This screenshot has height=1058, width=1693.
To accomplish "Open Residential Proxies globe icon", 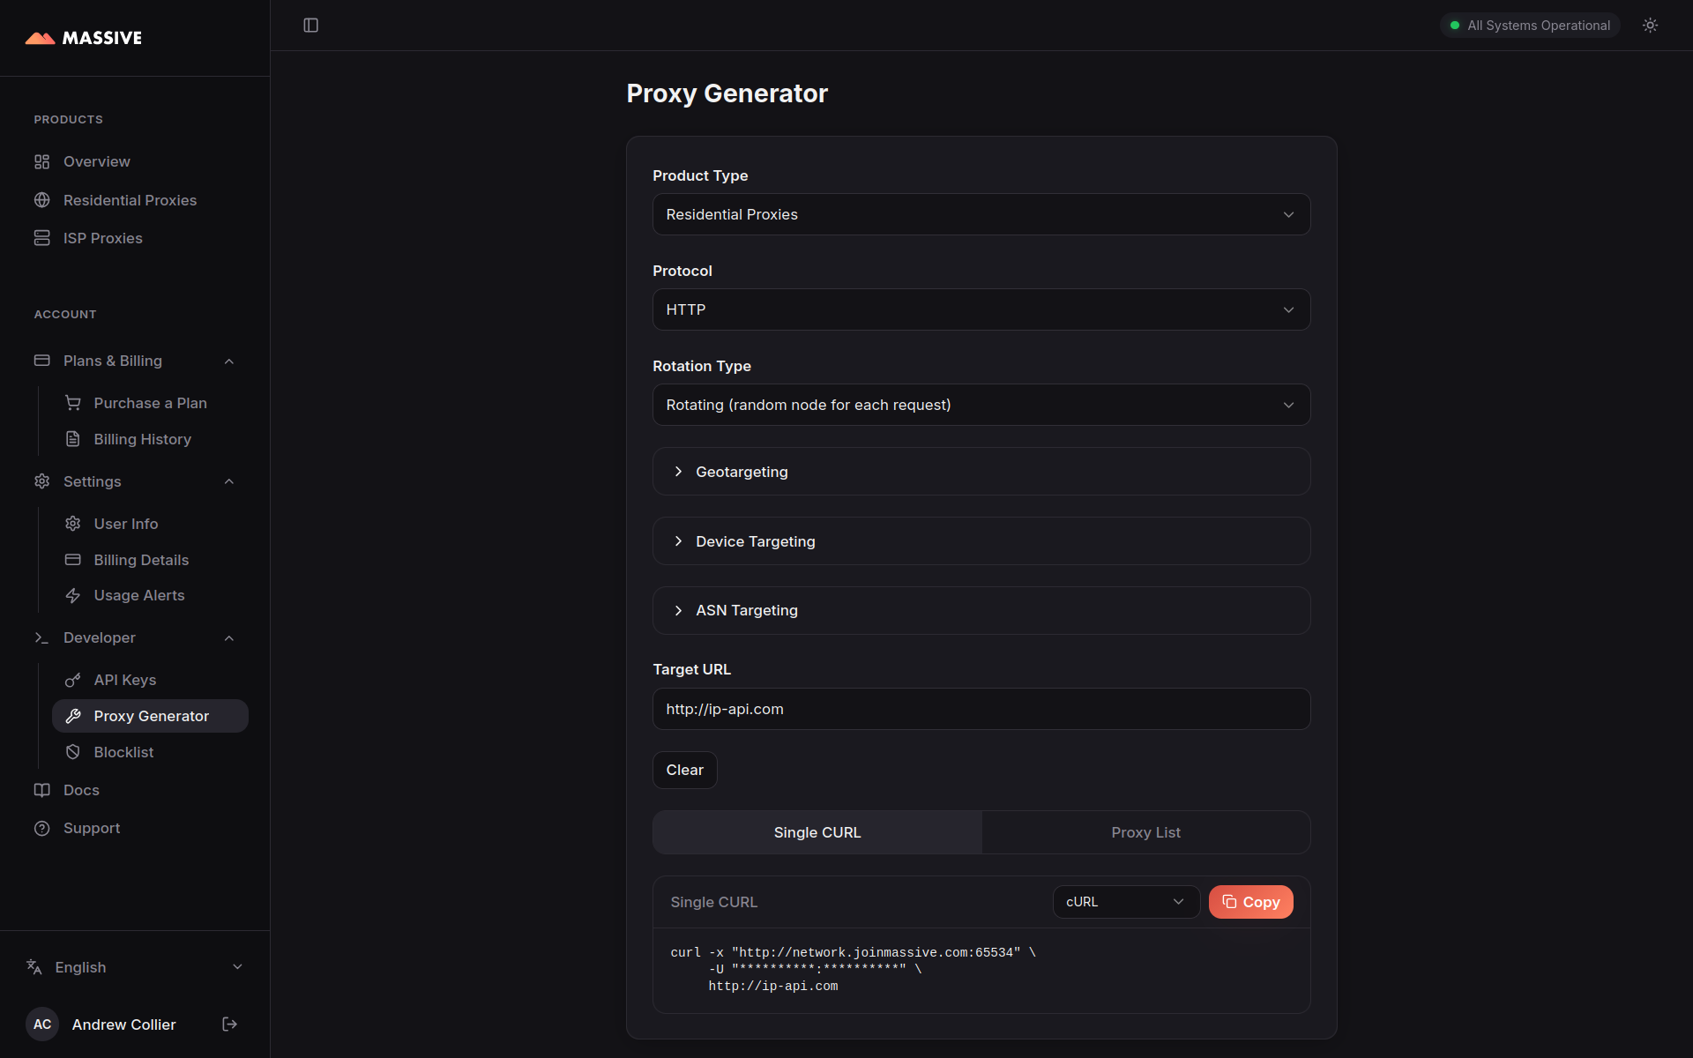I will click(x=41, y=200).
